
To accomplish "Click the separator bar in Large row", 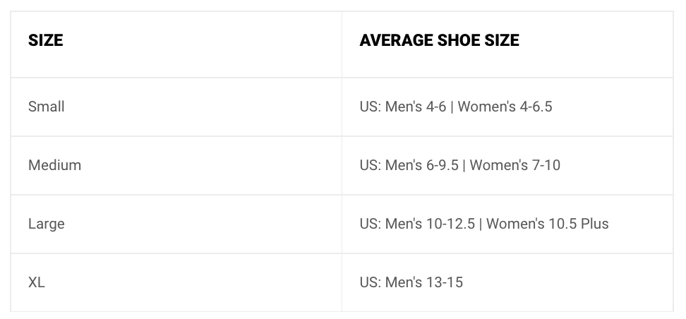I will [x=481, y=224].
